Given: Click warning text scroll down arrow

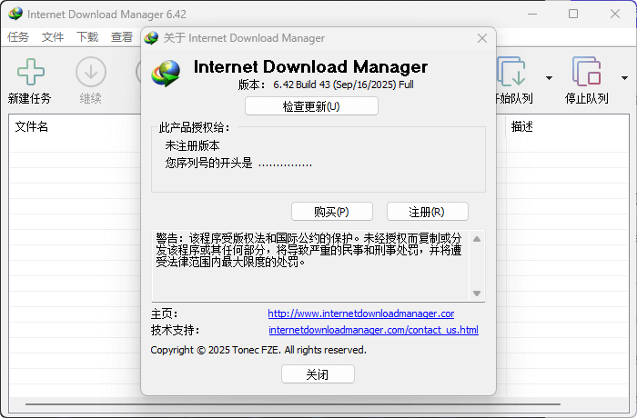Looking at the screenshot, I should tap(477, 294).
